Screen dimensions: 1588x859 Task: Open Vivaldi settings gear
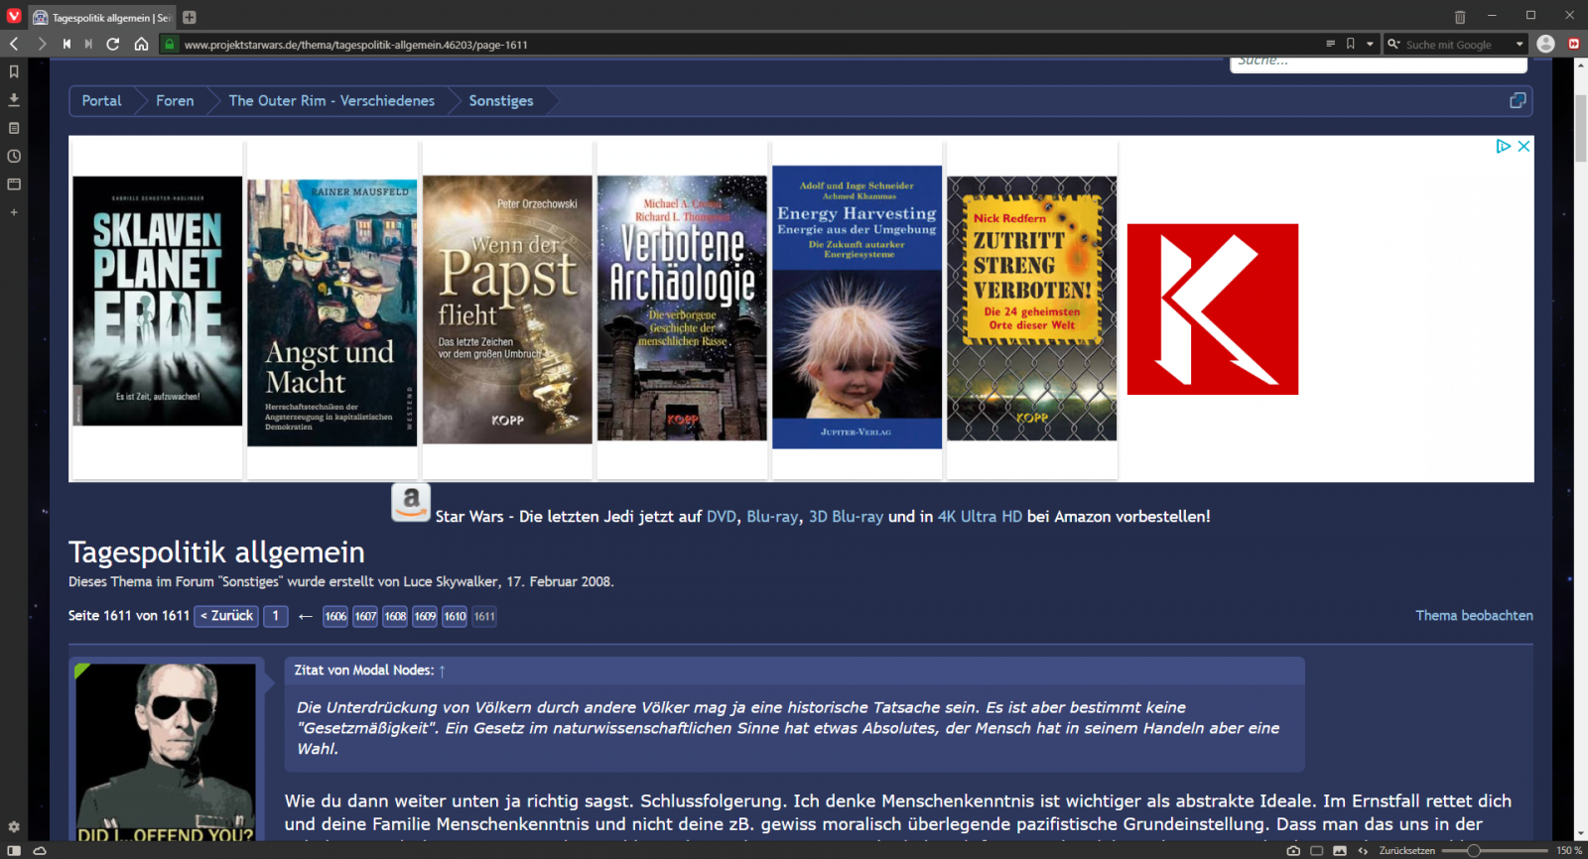[14, 826]
